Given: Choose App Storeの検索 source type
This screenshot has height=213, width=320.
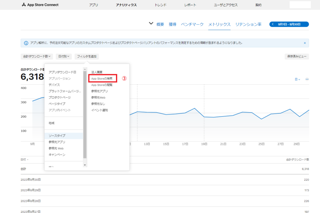Looking at the screenshot, I should 102,78.
